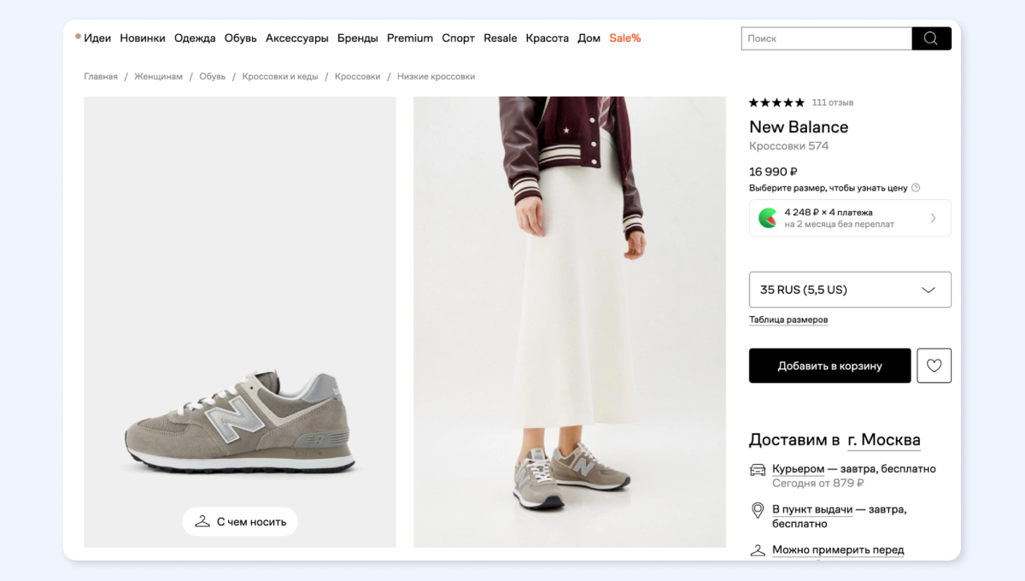
Task: Open the Красота section
Action: pos(548,38)
